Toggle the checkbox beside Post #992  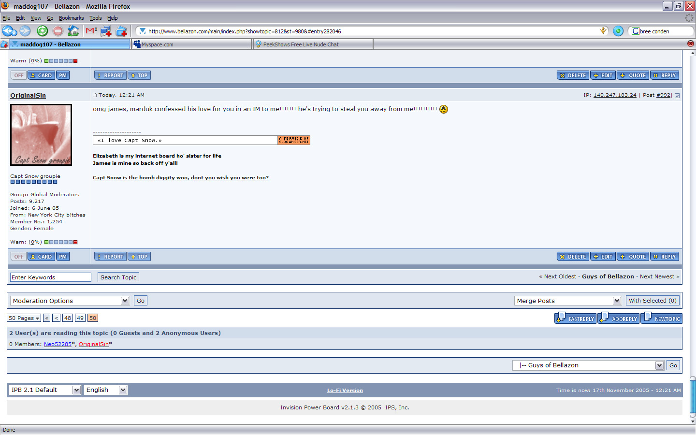pos(677,96)
